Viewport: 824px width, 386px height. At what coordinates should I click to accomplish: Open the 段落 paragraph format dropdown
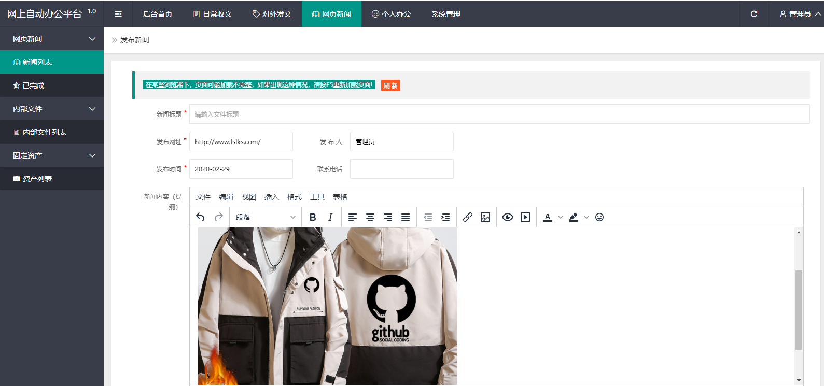[265, 217]
